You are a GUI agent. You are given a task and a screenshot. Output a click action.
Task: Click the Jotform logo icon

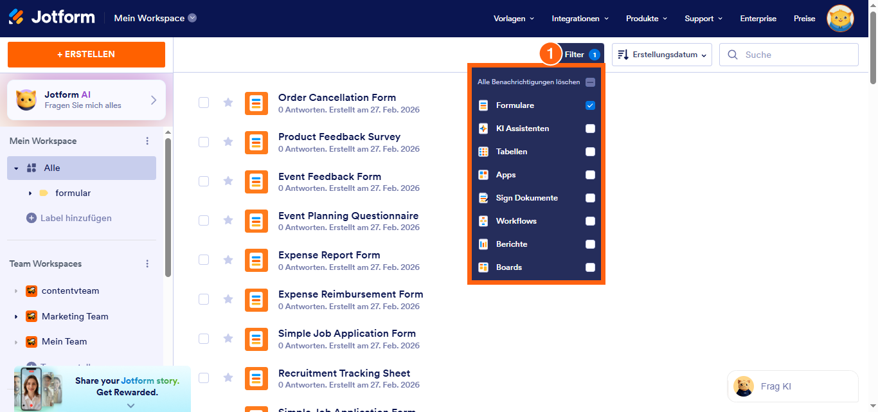coord(17,17)
